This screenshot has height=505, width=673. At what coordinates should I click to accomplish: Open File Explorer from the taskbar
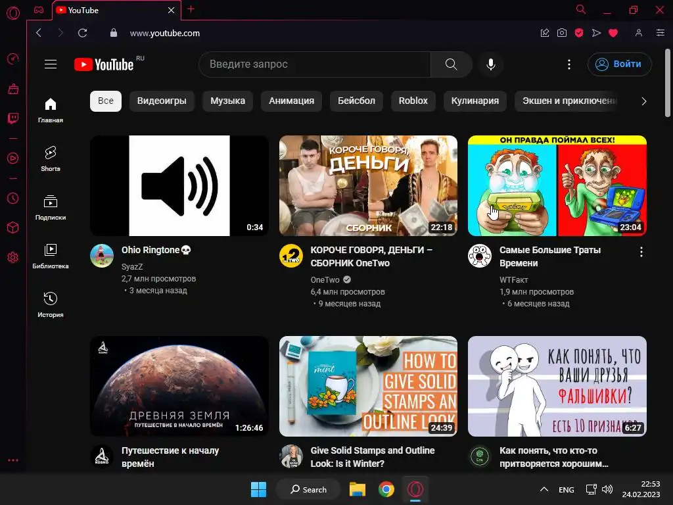[x=357, y=489]
